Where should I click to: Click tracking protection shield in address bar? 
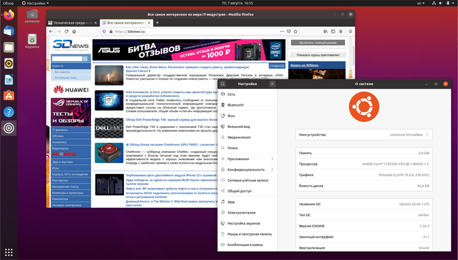click(x=104, y=32)
